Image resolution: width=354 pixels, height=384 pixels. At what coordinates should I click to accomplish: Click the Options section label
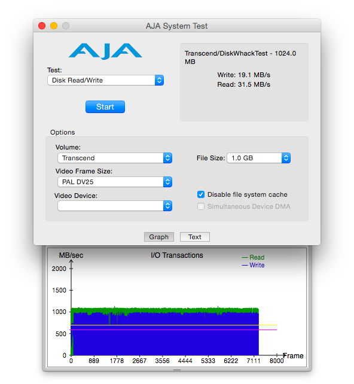tap(62, 132)
